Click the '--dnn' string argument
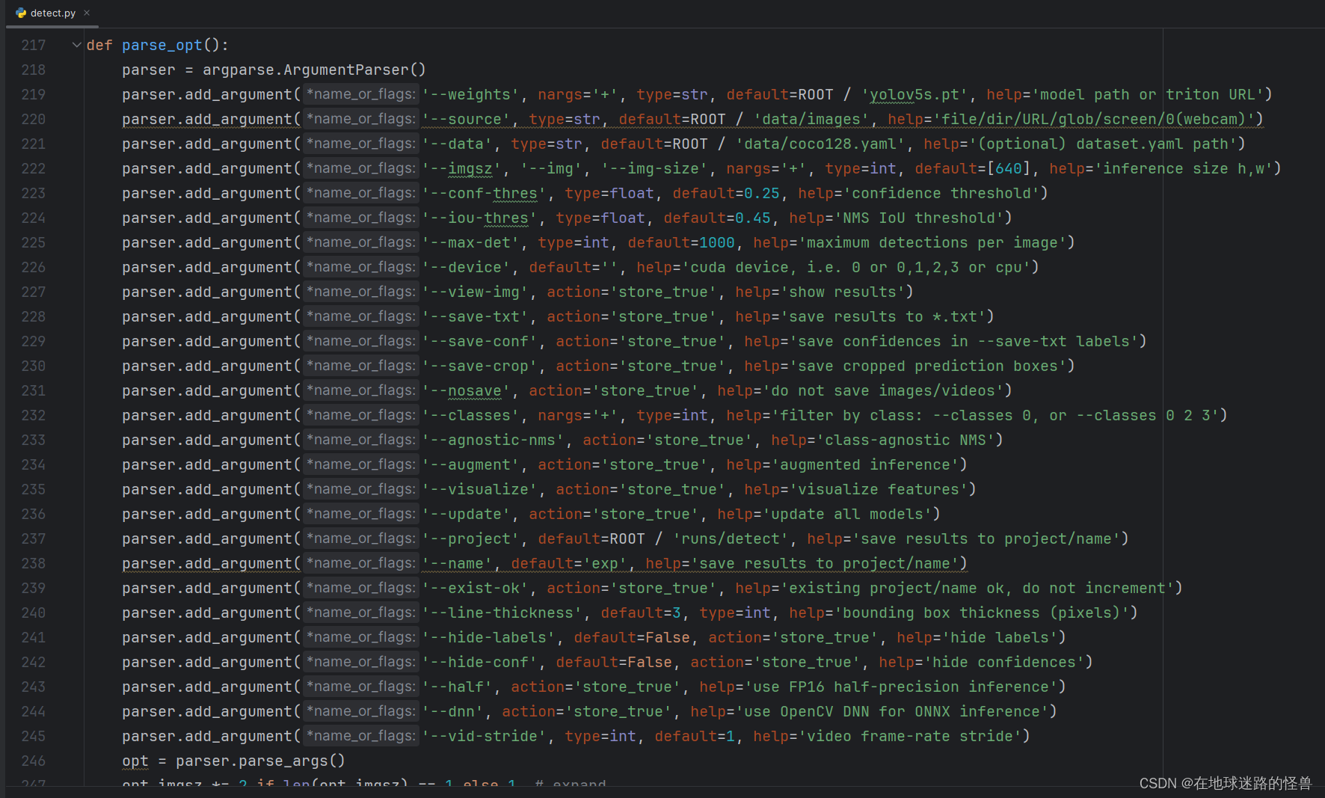 coord(453,711)
